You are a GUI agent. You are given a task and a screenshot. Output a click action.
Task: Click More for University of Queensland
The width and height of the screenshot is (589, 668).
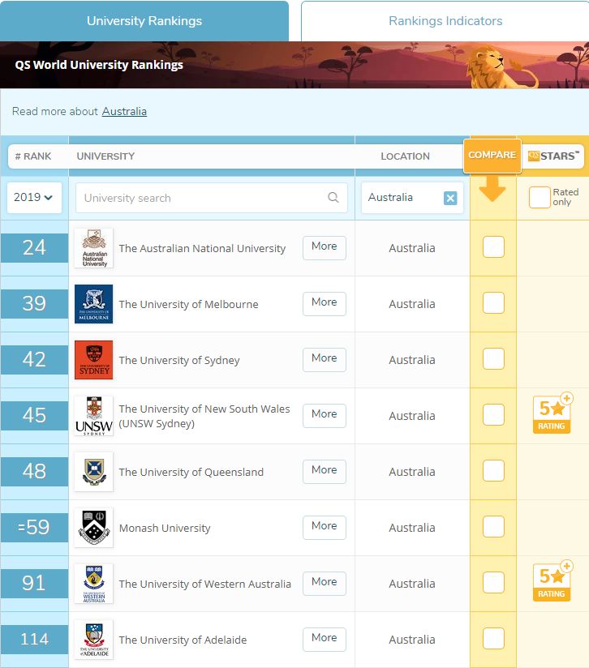[x=325, y=471]
